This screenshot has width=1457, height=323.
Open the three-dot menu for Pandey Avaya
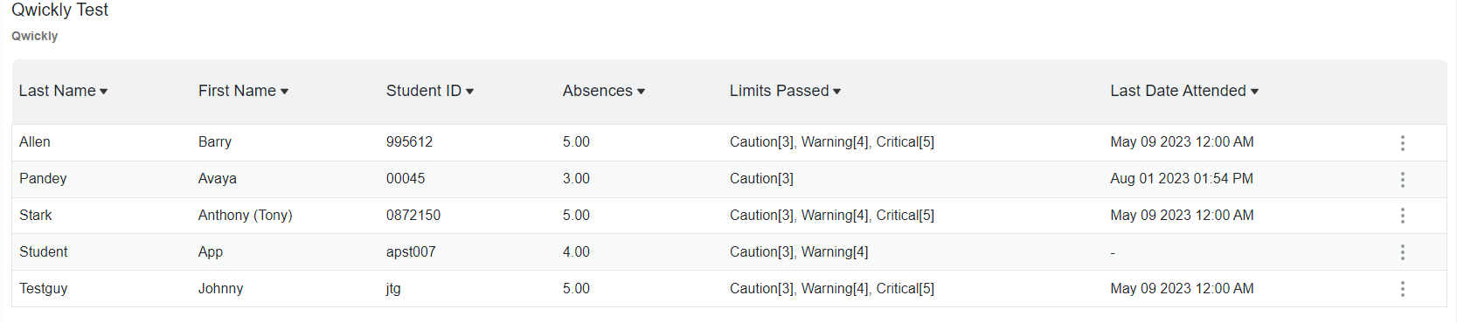coord(1402,179)
